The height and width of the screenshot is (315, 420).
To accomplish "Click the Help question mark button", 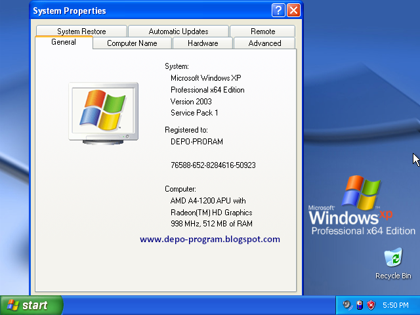I will click(x=278, y=10).
